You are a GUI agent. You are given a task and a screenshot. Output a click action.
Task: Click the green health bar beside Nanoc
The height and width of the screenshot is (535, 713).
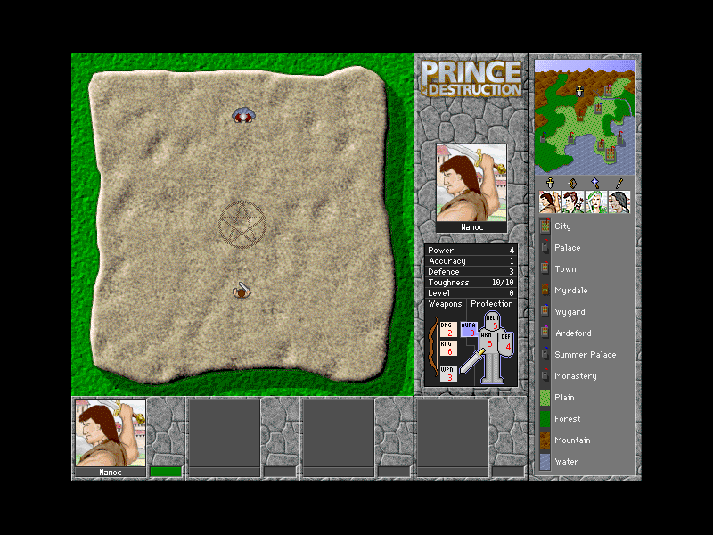coord(166,472)
